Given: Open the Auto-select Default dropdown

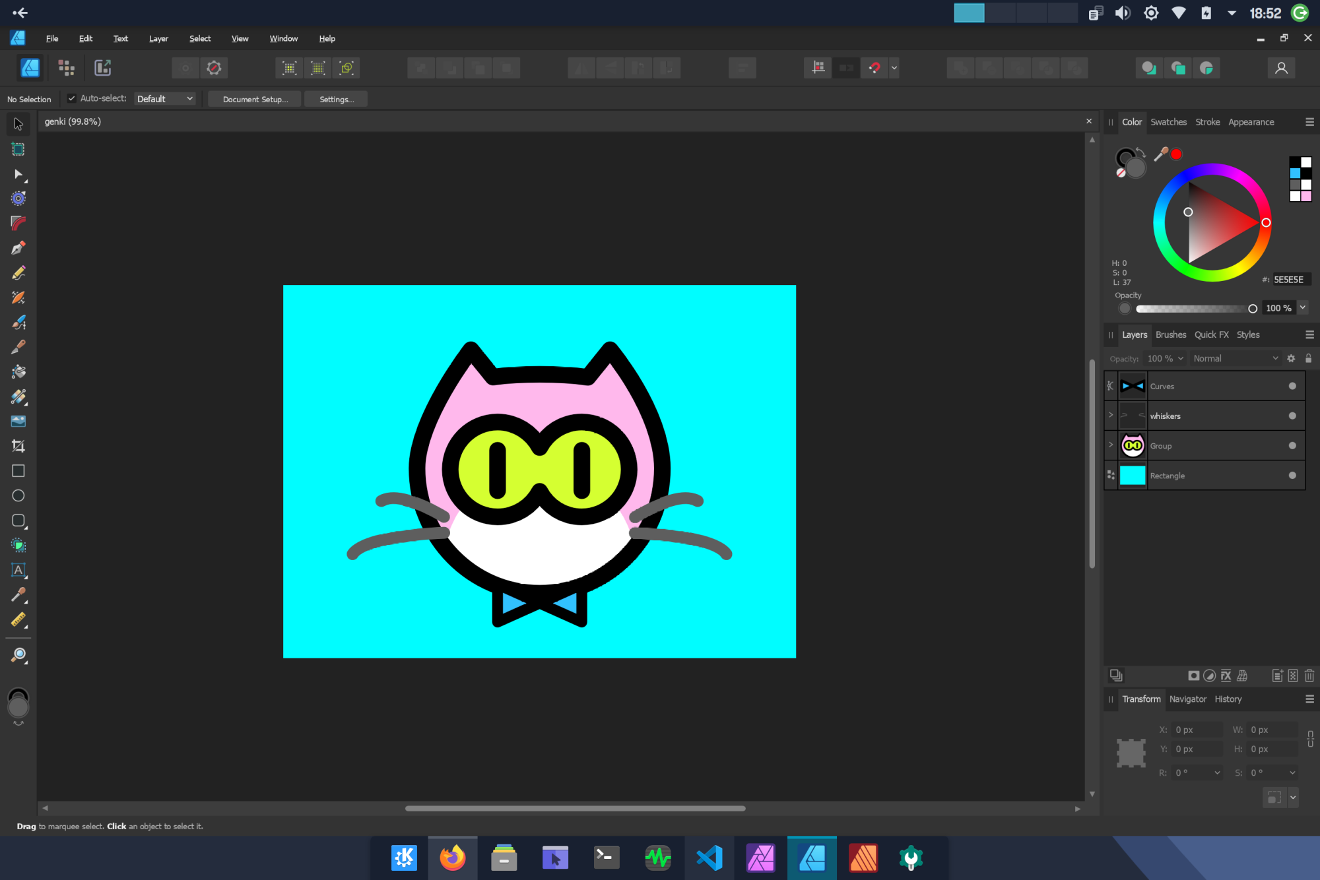Looking at the screenshot, I should click(165, 99).
